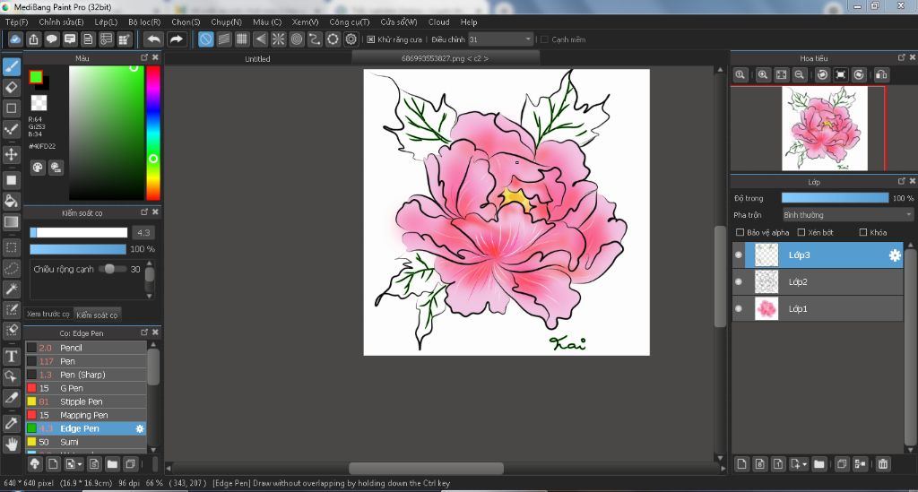Enable the Cạnh mềm checkbox

(544, 39)
